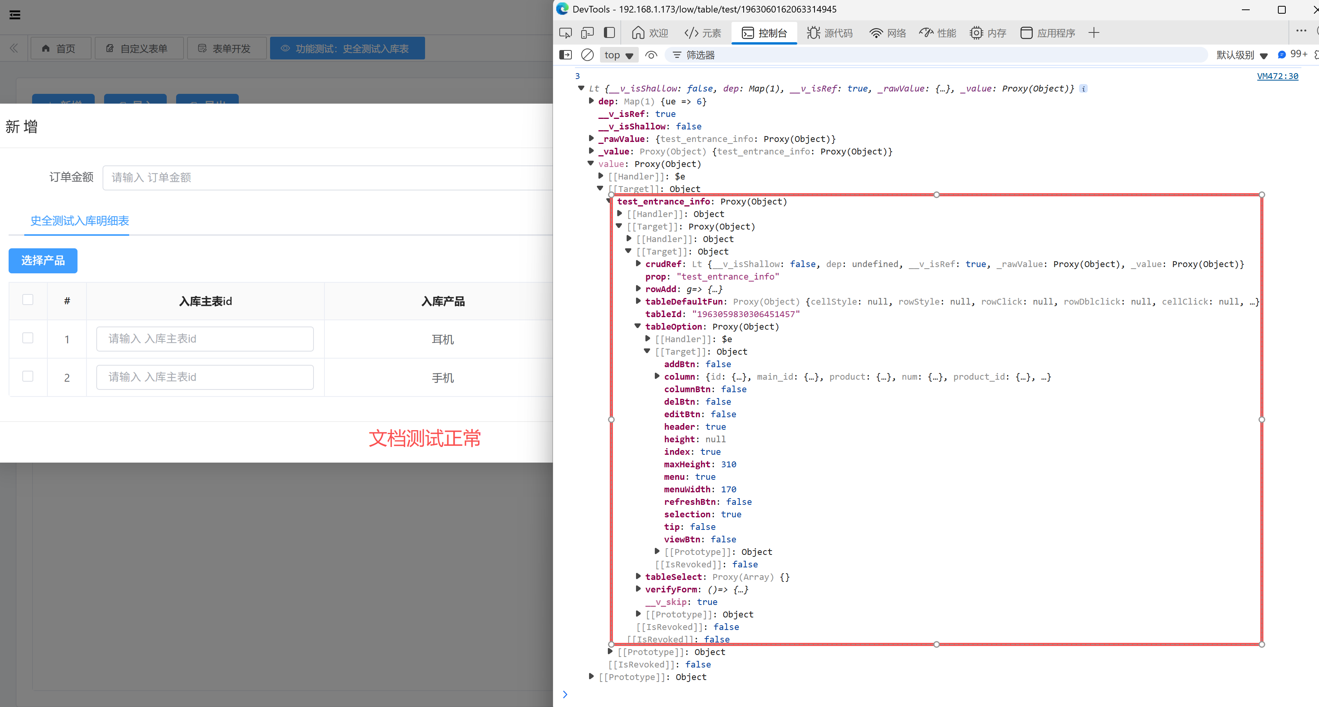Switch to the 表单开发 tab

(227, 48)
